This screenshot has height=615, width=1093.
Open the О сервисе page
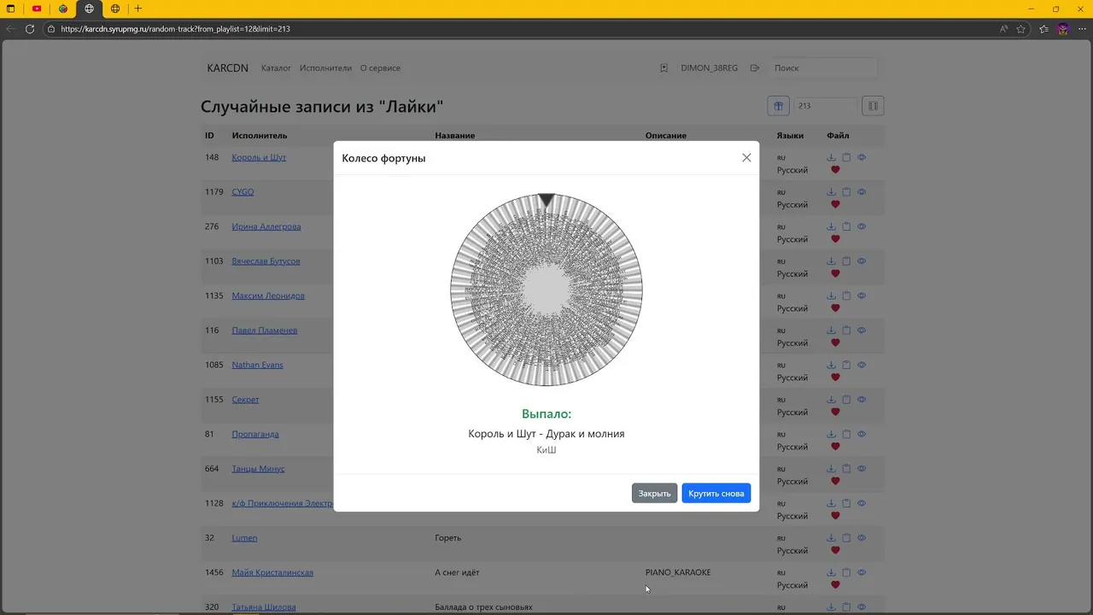(x=380, y=68)
